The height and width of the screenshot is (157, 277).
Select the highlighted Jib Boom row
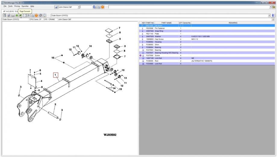[207, 25]
